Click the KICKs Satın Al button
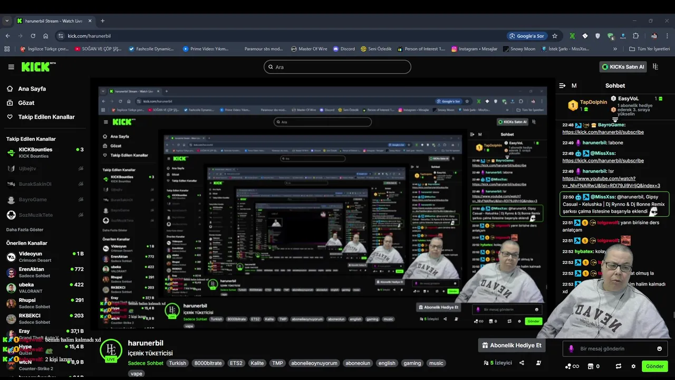 coord(623,66)
